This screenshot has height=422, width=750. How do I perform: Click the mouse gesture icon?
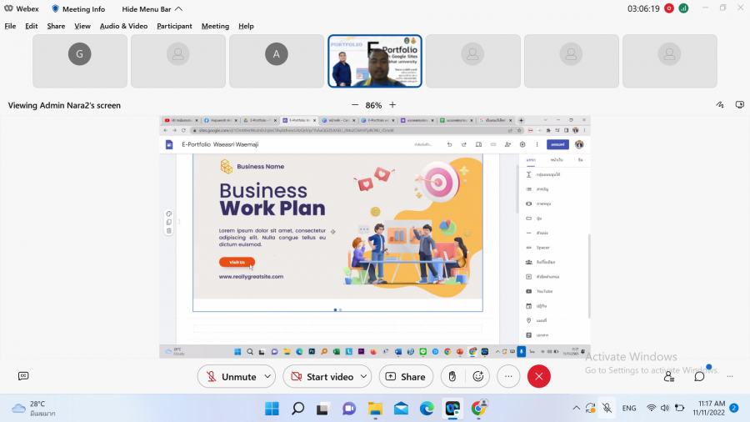(452, 377)
